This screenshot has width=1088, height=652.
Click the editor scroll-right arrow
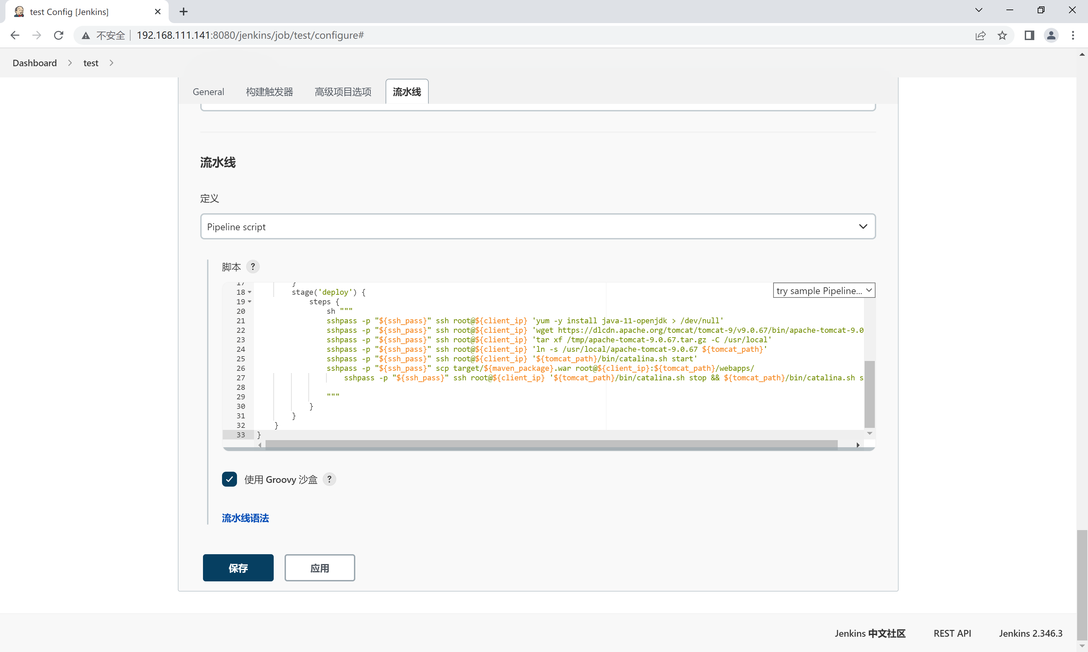(857, 445)
